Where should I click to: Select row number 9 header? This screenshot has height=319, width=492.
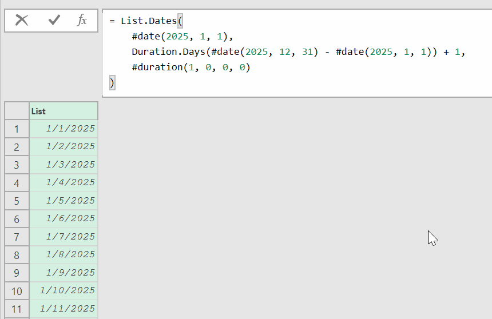17,273
